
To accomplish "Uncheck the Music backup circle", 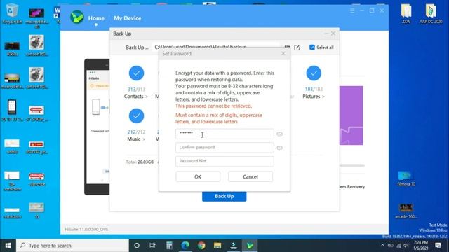I will [136, 115].
